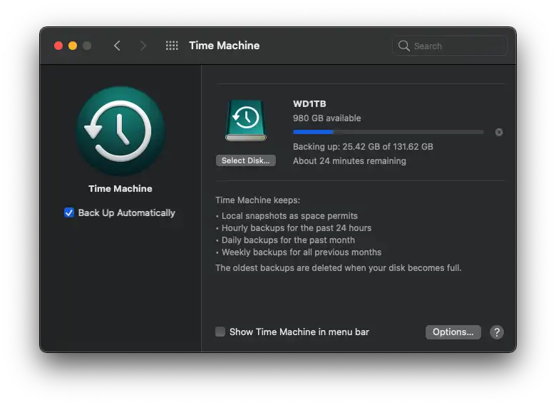The image size is (556, 405).
Task: Open the Options dialog
Action: click(x=453, y=332)
